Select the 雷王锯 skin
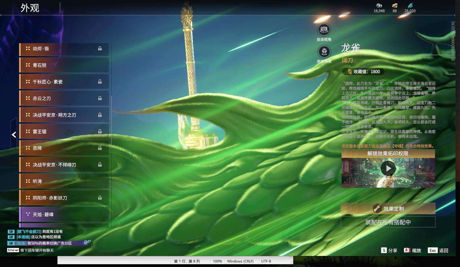Image resolution: width=460 pixels, height=267 pixels. [x=64, y=131]
